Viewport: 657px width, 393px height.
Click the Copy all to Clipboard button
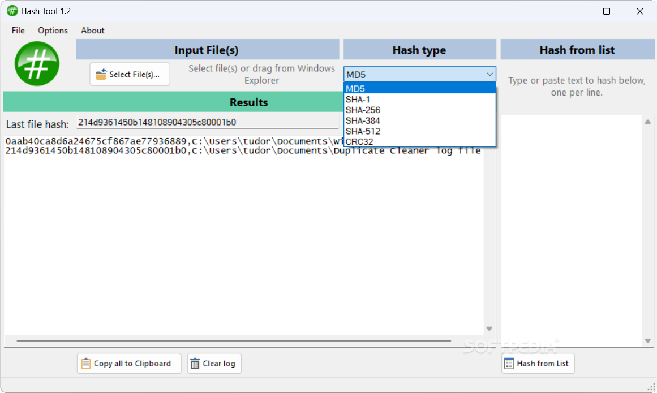[x=129, y=363]
